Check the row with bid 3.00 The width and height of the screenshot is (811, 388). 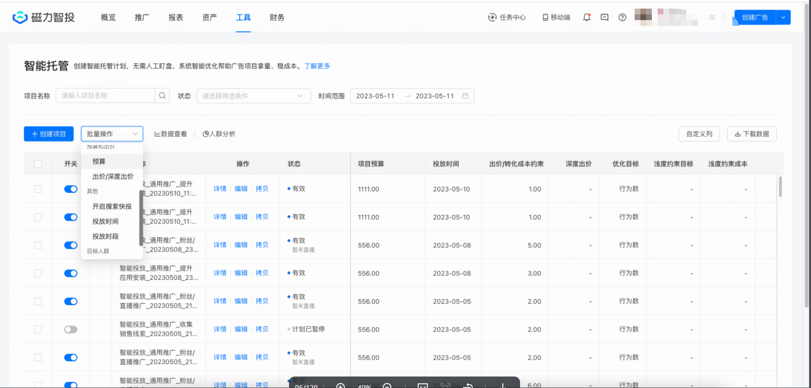tap(38, 273)
